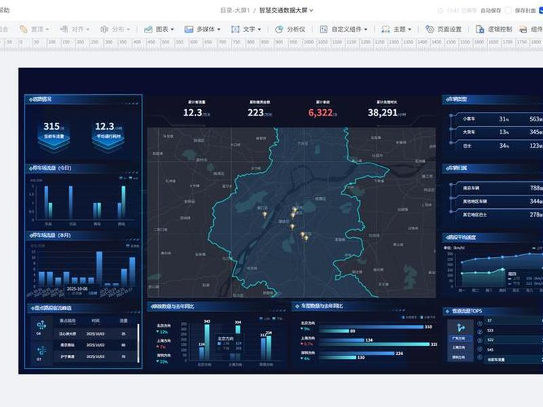Select the 上海方向 tab
The height and width of the screenshot is (407, 543).
point(459,347)
